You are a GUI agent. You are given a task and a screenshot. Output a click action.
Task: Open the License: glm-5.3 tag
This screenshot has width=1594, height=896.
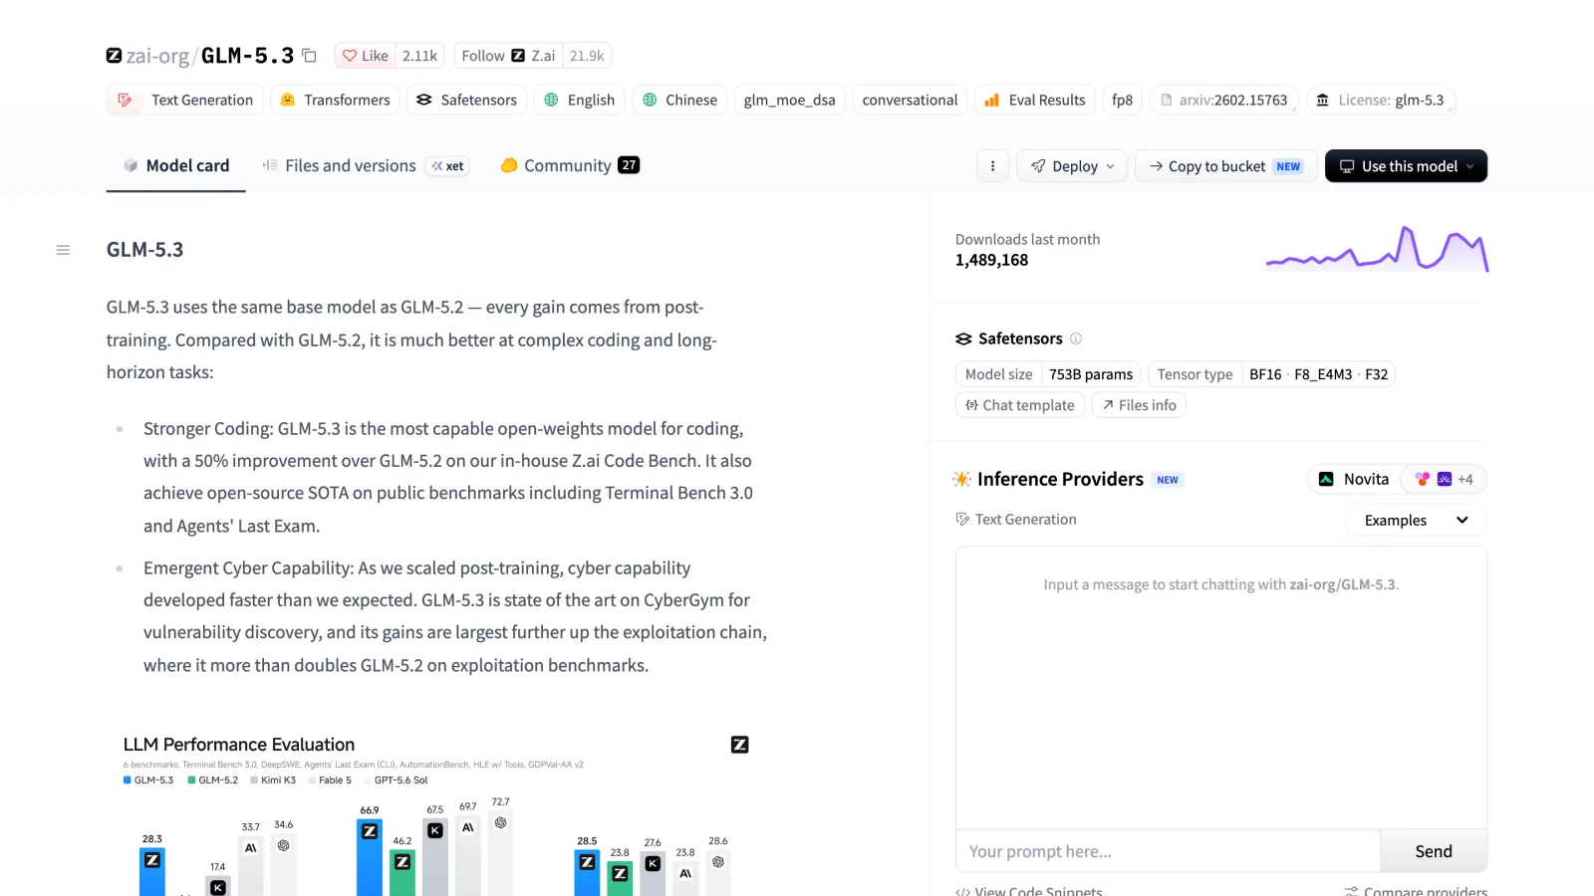1380,100
